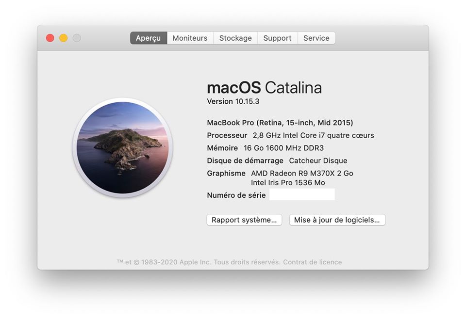Select MacBook Pro (Retina, 15-inch, Mid 2015) text

[x=280, y=123]
